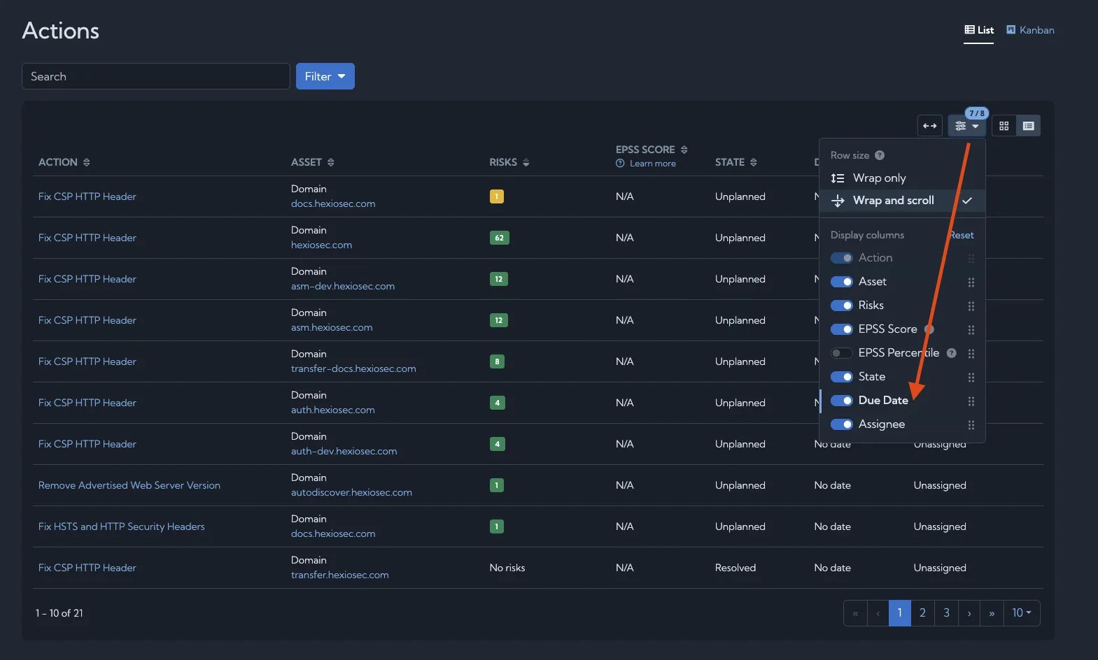Go to page 3
Viewport: 1098px width, 660px height.
click(x=946, y=613)
